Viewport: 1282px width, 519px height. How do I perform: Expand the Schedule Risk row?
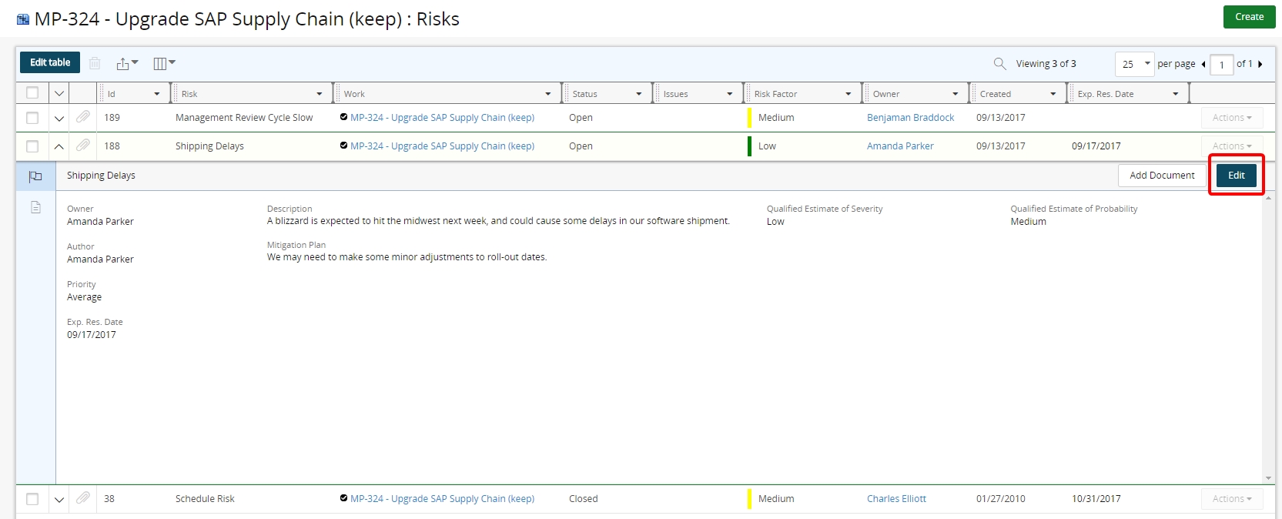point(59,499)
